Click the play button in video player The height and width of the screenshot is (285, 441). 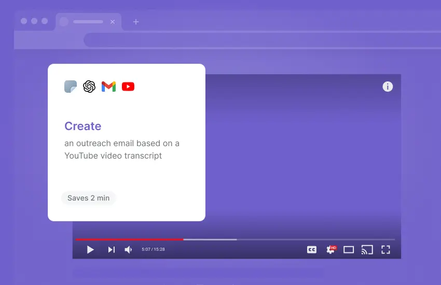[x=90, y=250]
